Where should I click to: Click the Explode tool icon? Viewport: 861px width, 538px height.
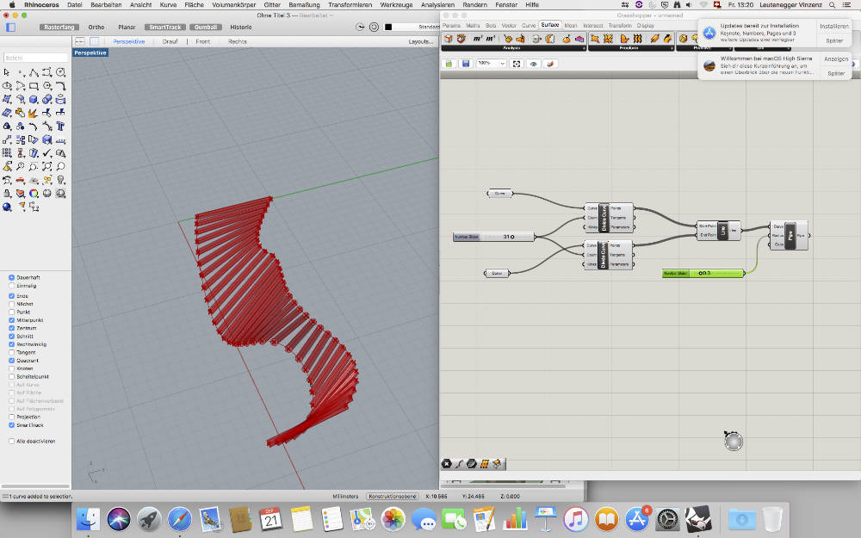34,113
